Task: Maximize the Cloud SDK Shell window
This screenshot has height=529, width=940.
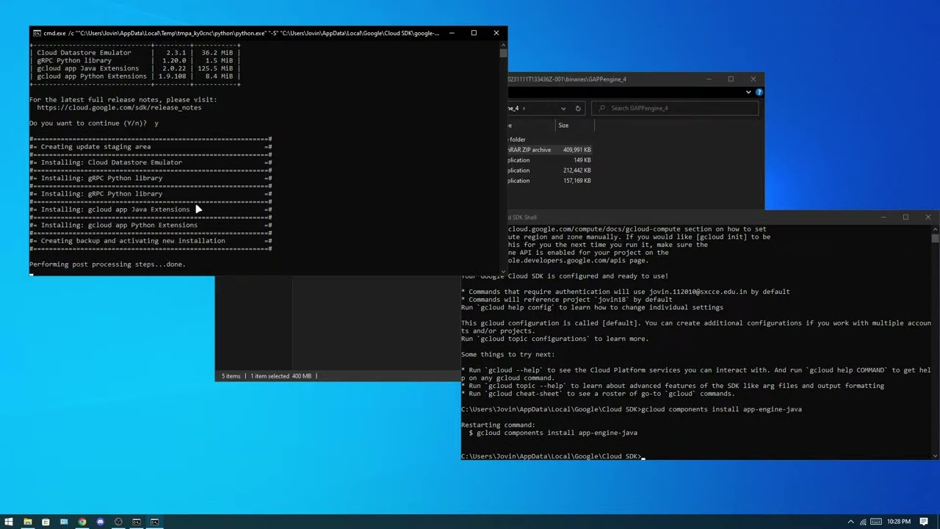Action: (x=905, y=217)
